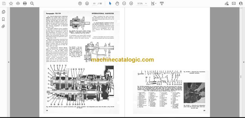Viewport: 245px width, 118px height.
Task: Click the Save file icon
Action: coord(4,4)
